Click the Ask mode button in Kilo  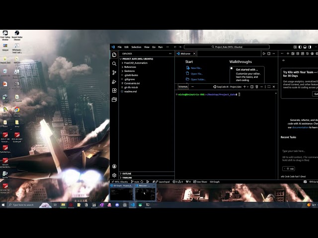[289, 169]
